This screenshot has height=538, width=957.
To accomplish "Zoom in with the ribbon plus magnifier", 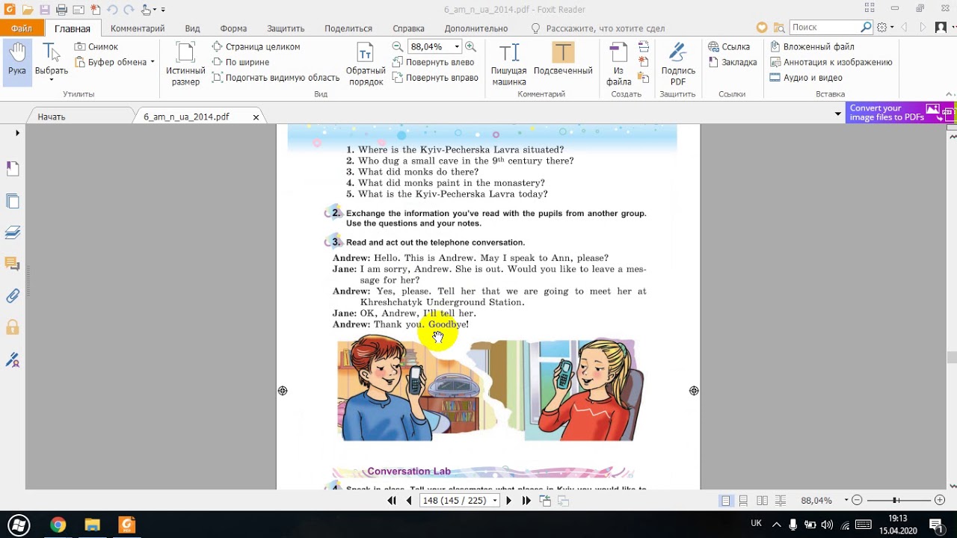I will coord(472,46).
